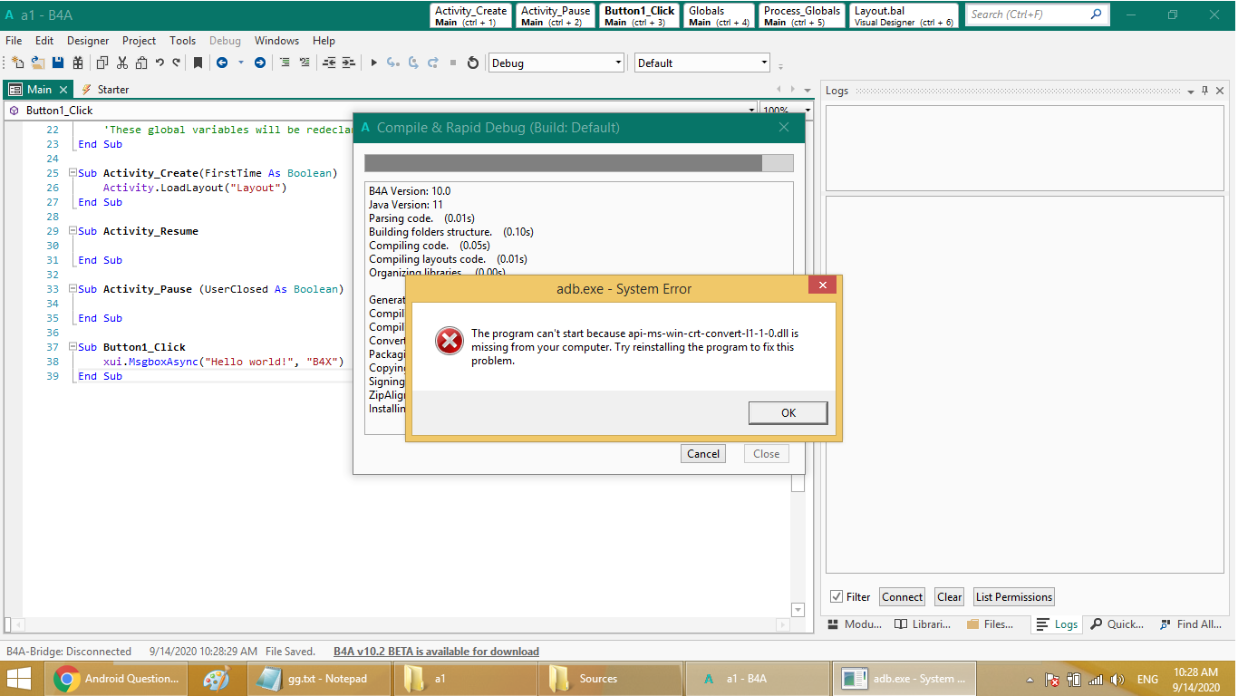Switch to the Find All References tab

(1190, 624)
